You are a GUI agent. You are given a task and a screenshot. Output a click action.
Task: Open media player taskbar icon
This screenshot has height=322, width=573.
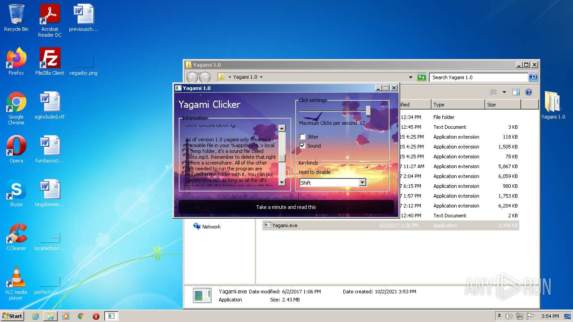tap(66, 316)
